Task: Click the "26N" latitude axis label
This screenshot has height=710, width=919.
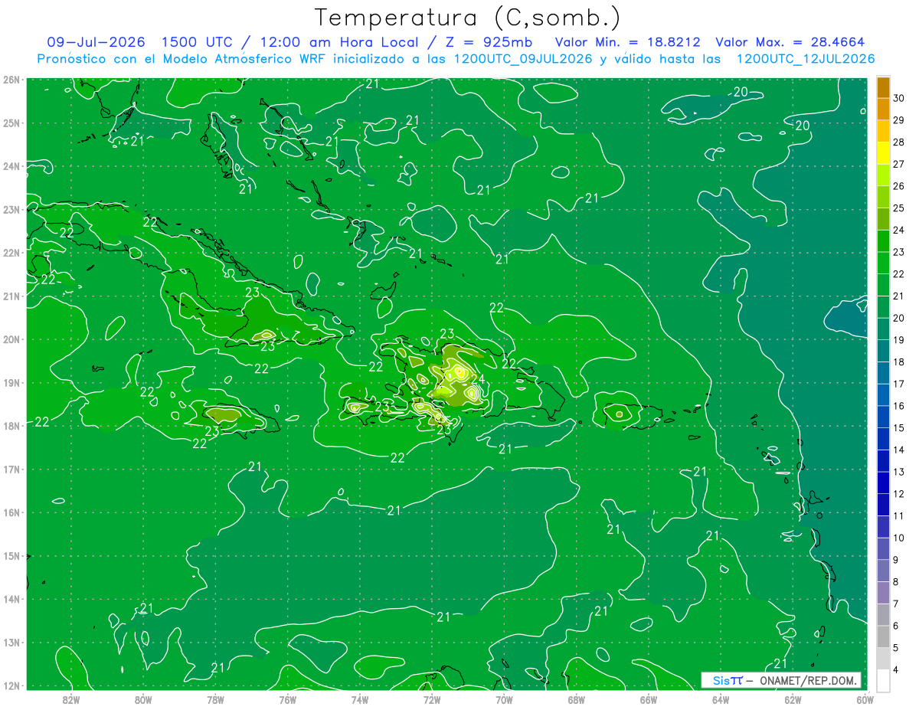Action: point(11,80)
